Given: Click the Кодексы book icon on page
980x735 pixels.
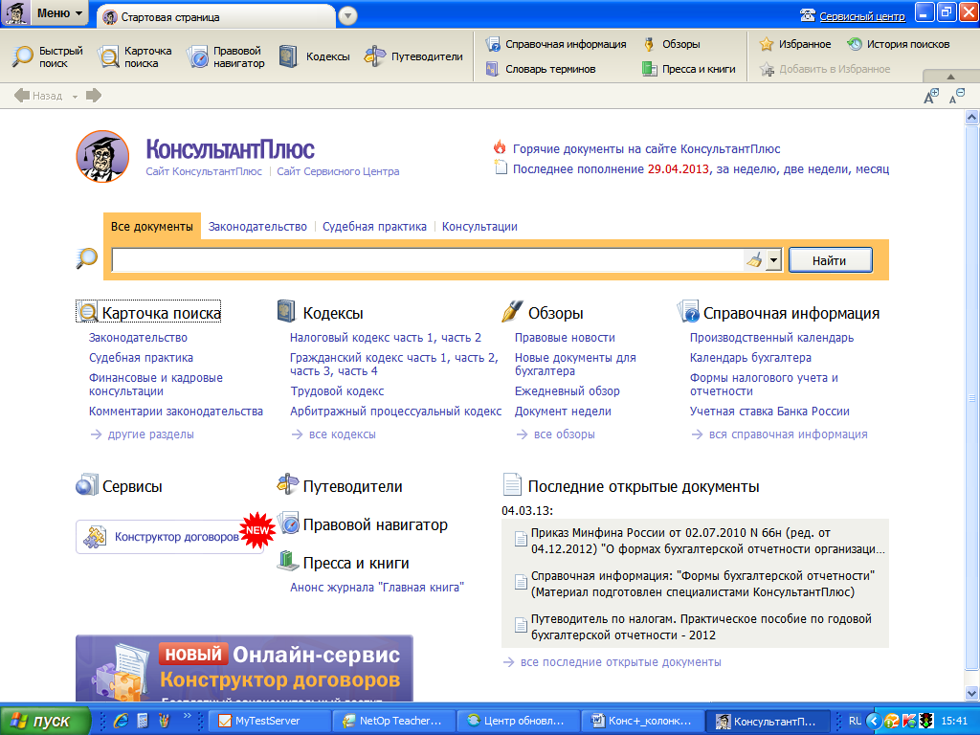Looking at the screenshot, I should 285,311.
